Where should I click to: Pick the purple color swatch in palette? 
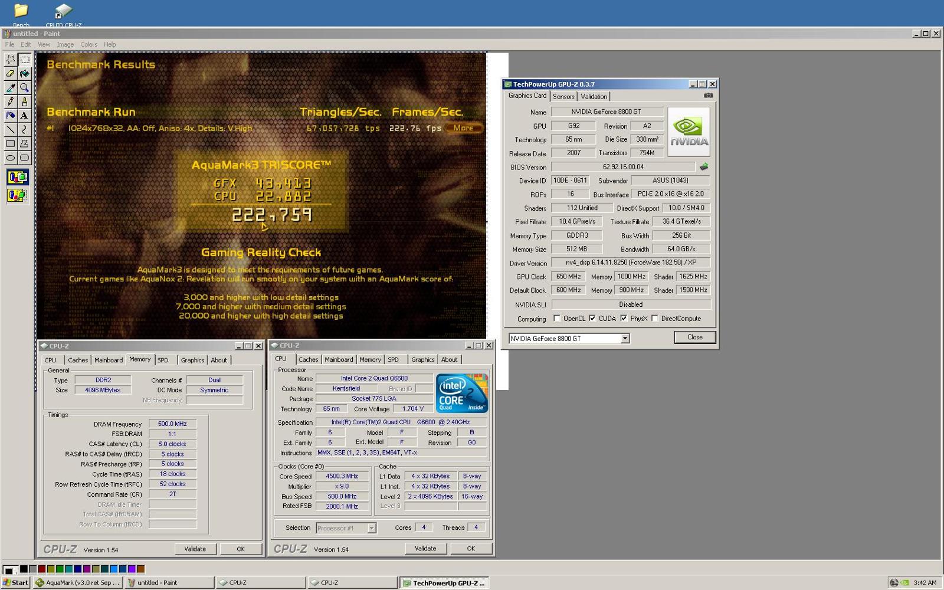click(x=86, y=569)
